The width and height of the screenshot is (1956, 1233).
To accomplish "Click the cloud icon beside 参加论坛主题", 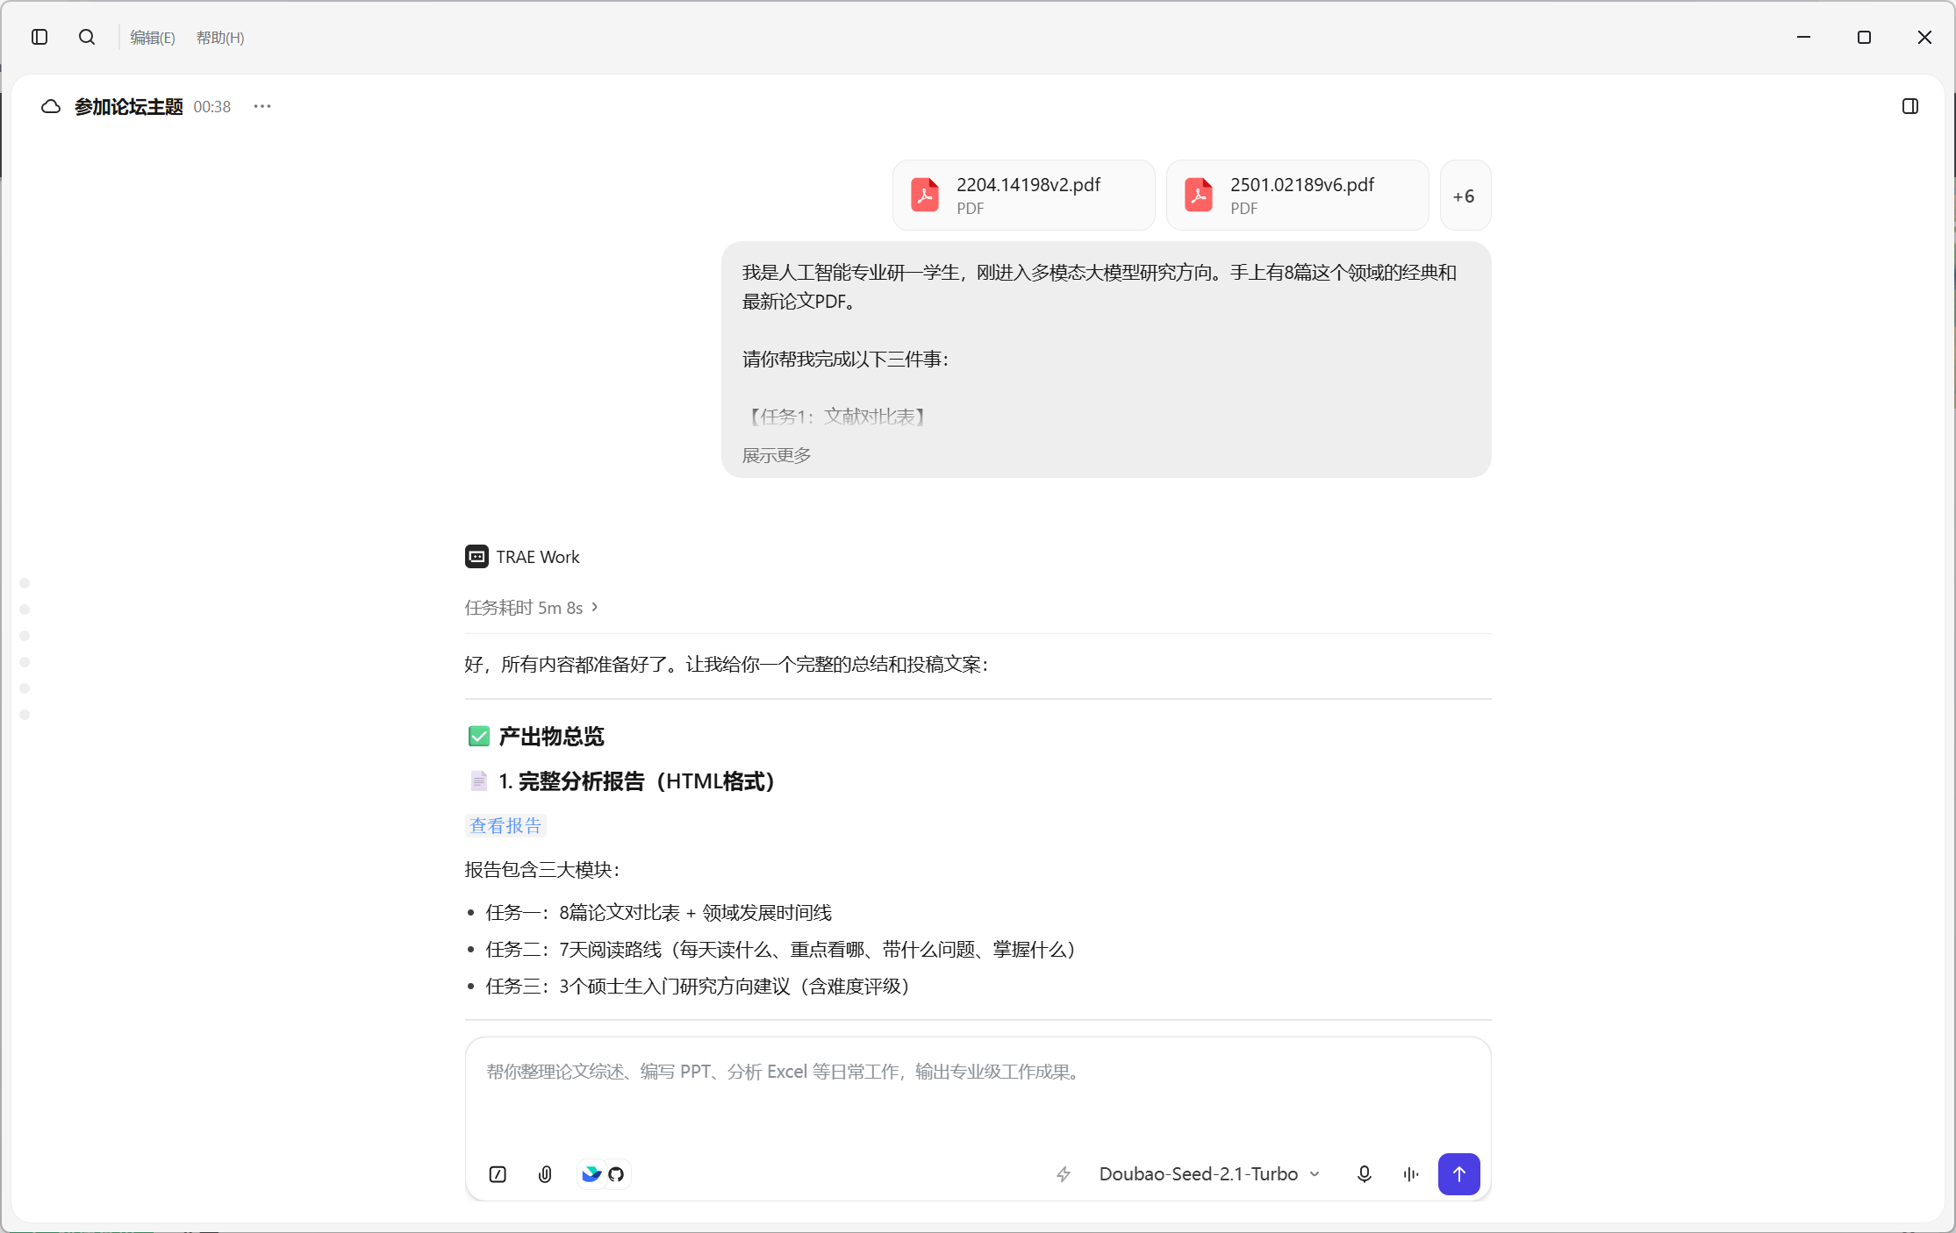I will pos(51,106).
